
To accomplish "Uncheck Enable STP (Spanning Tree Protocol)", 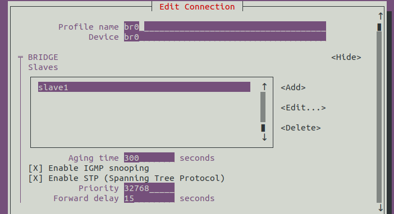I will point(35,178).
